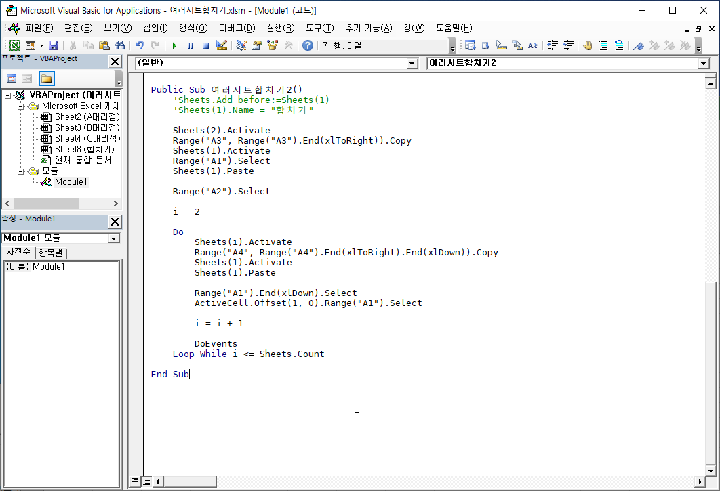Click the List Constants icon
Screen dimensions: 720x491
click(485, 45)
